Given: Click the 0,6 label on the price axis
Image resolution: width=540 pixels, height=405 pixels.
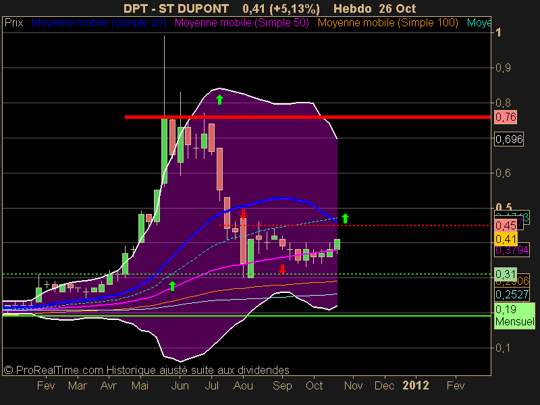Looking at the screenshot, I should 503,173.
